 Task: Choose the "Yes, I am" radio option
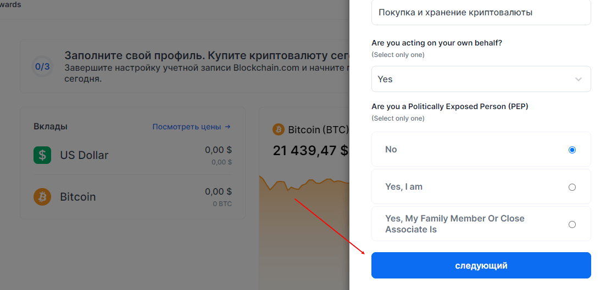(x=572, y=187)
